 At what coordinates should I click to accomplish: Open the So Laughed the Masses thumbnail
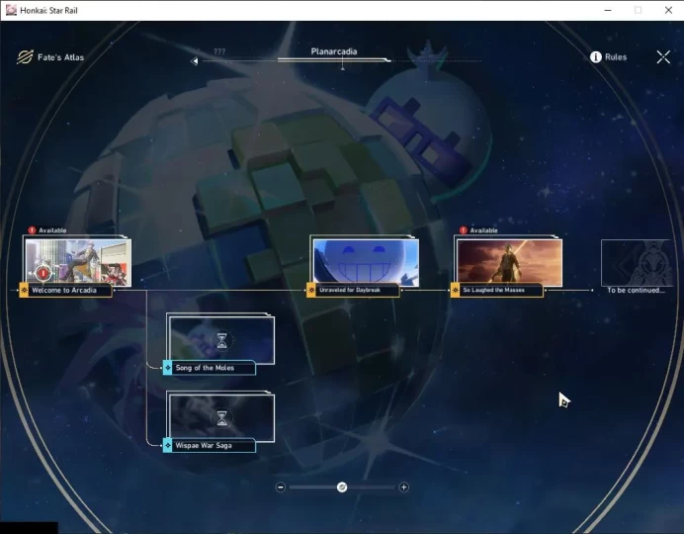pos(509,262)
